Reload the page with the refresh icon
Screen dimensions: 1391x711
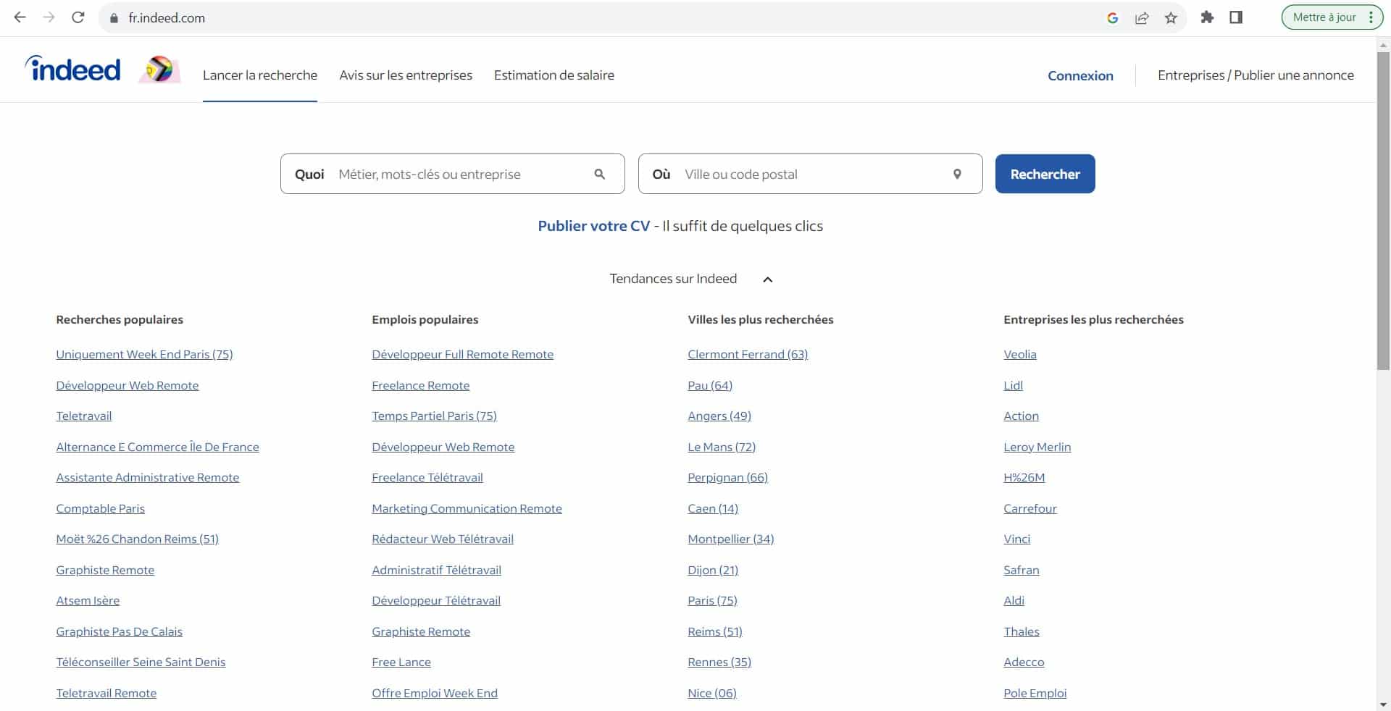[78, 17]
